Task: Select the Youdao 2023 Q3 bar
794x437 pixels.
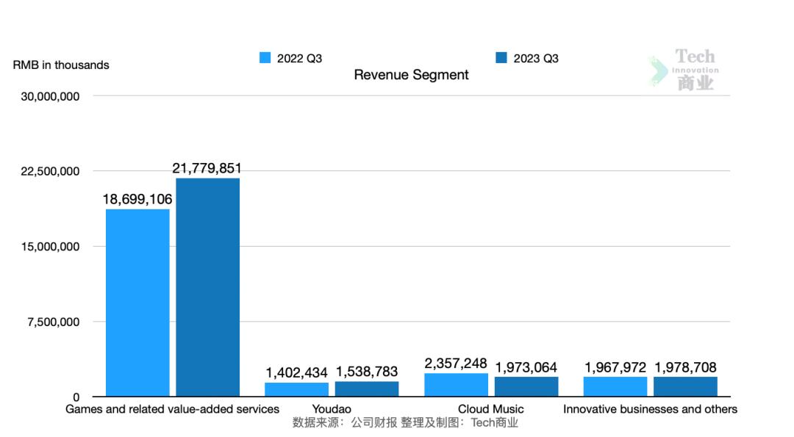Action: click(x=367, y=389)
